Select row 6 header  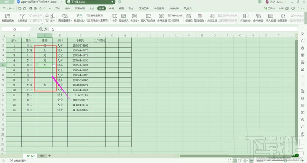[3, 65]
